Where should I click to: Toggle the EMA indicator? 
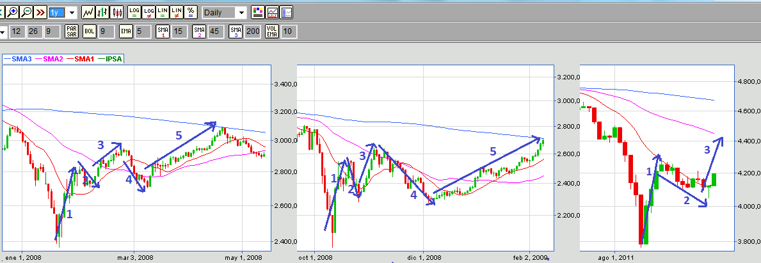click(126, 31)
